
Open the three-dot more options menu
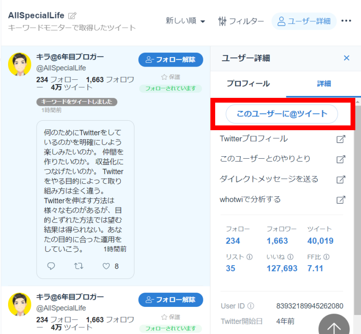346,21
